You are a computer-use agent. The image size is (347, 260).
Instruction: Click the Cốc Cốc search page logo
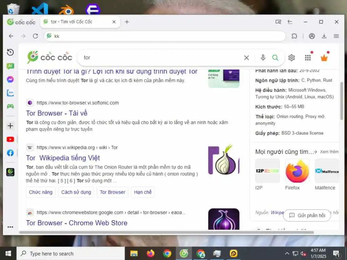click(49, 57)
